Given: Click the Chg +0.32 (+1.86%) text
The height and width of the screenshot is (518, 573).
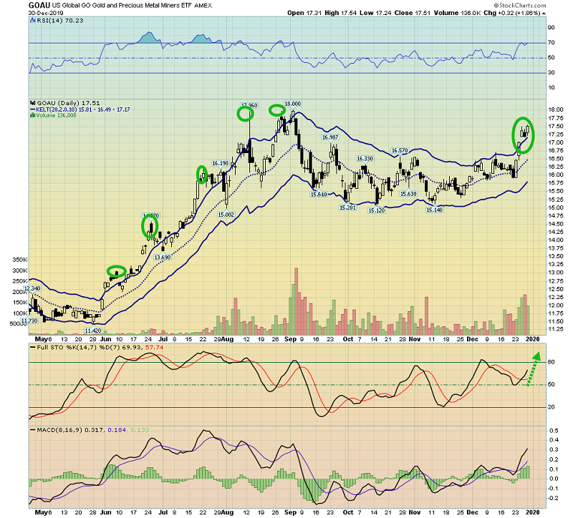Looking at the screenshot, I should click(511, 13).
